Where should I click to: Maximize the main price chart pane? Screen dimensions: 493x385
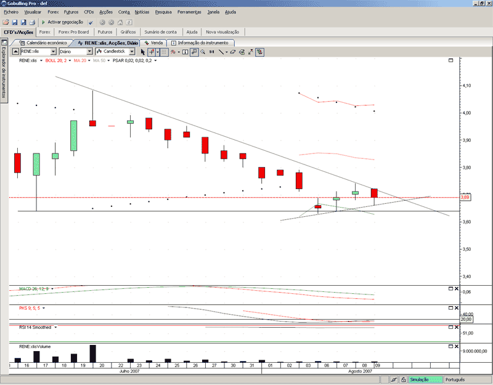pyautogui.click(x=450, y=60)
